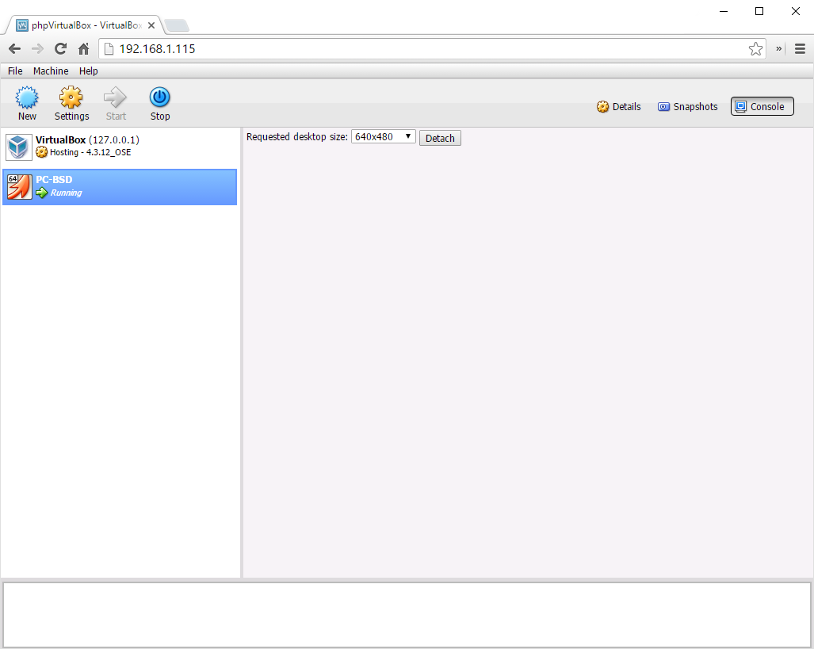Open the Machine menu
The width and height of the screenshot is (814, 649).
(x=51, y=71)
